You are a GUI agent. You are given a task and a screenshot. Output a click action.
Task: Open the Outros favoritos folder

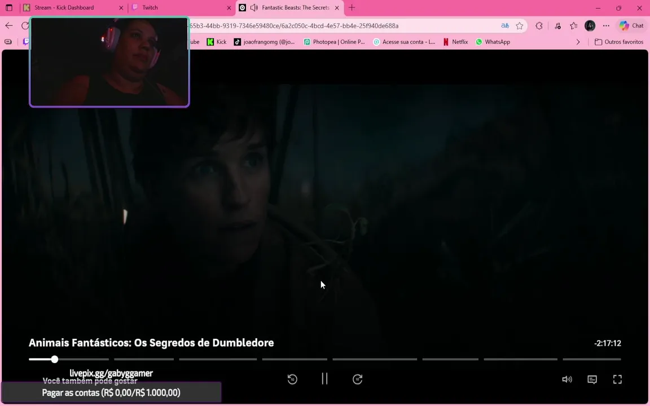(619, 42)
